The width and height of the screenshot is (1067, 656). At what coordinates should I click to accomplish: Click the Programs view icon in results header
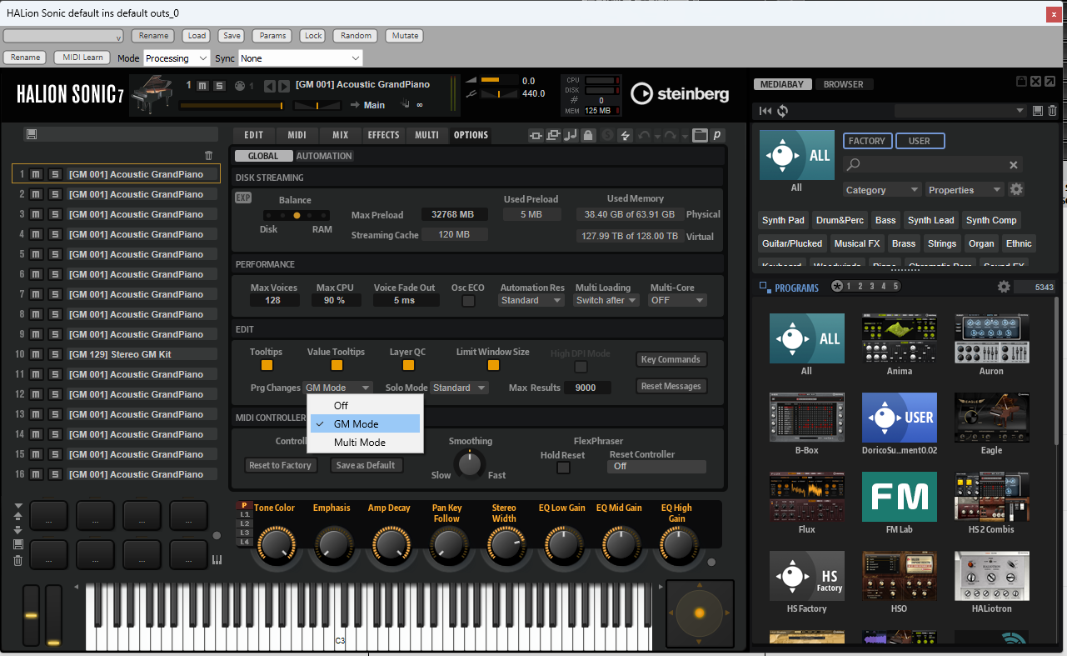pyautogui.click(x=765, y=288)
